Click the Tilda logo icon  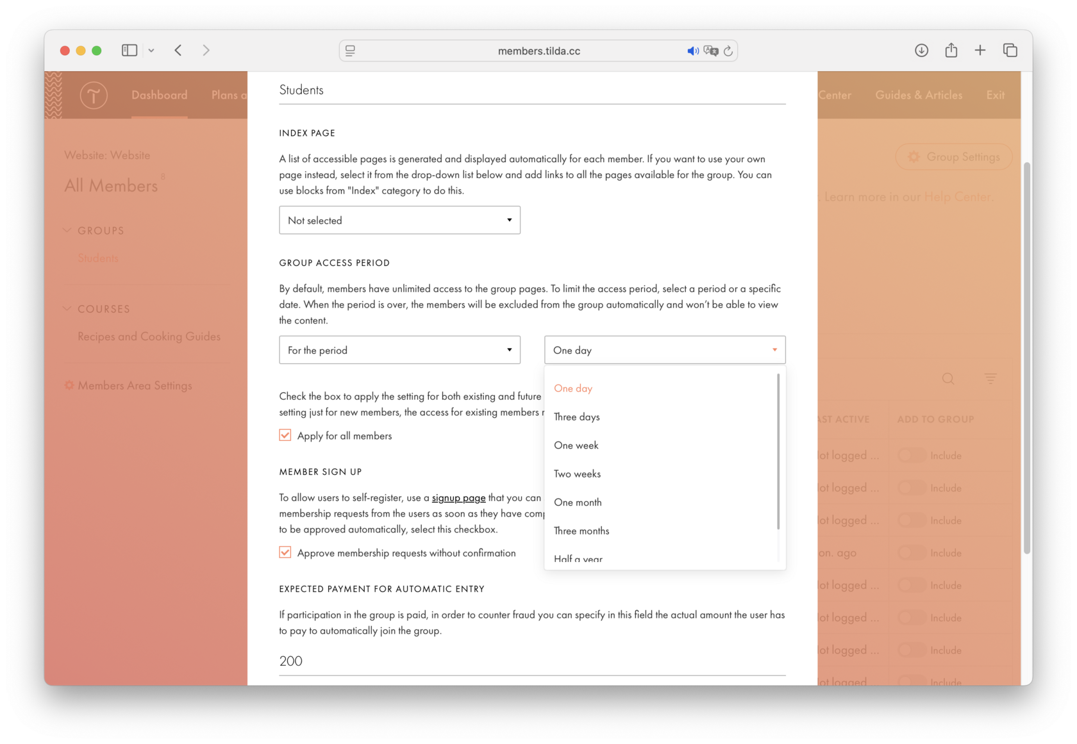pos(94,95)
